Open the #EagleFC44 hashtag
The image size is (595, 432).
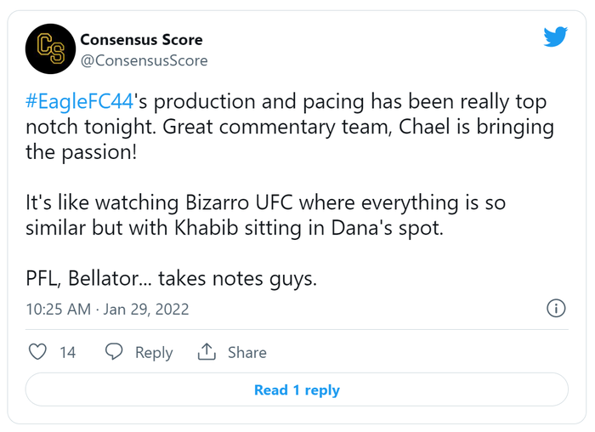pyautogui.click(x=79, y=101)
